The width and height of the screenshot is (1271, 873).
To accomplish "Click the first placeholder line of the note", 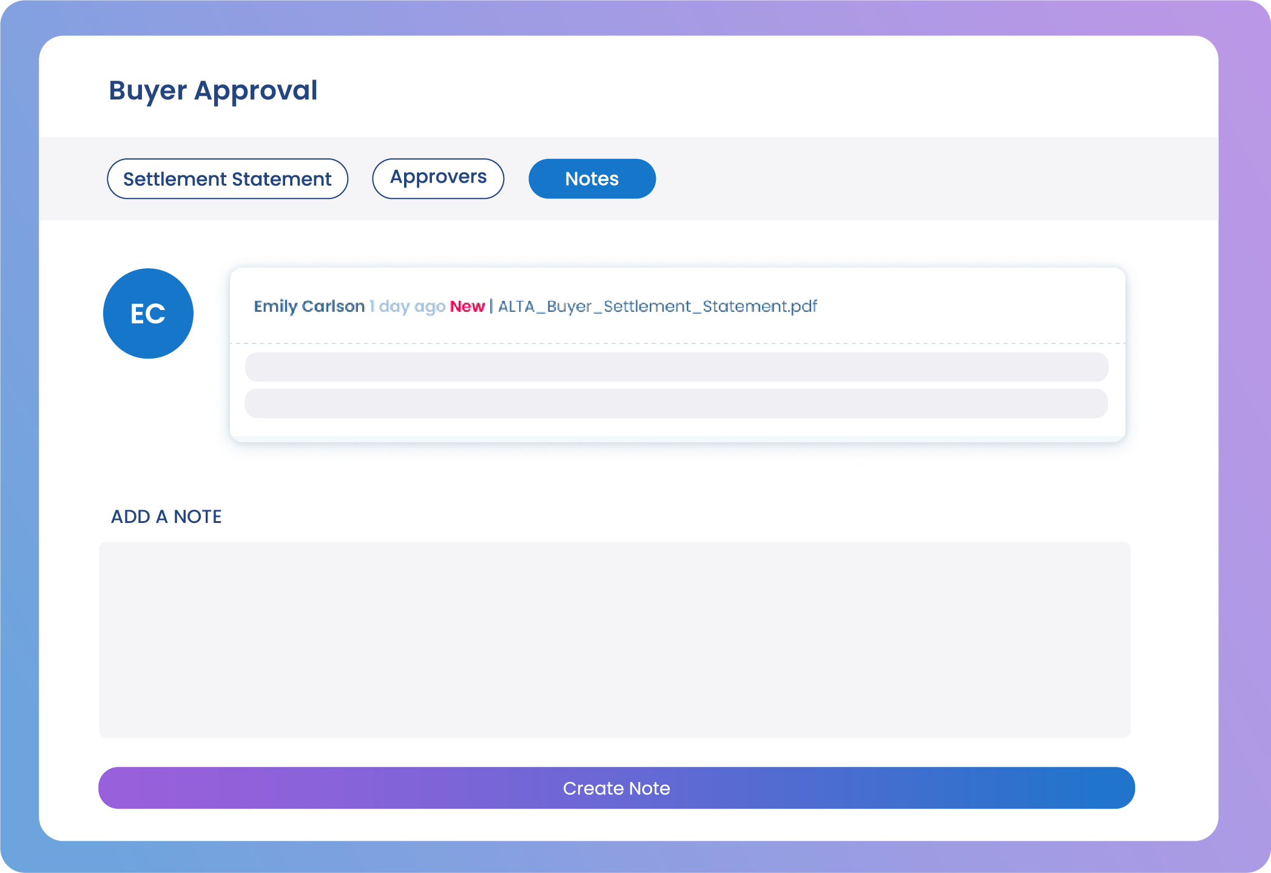I will (676, 367).
